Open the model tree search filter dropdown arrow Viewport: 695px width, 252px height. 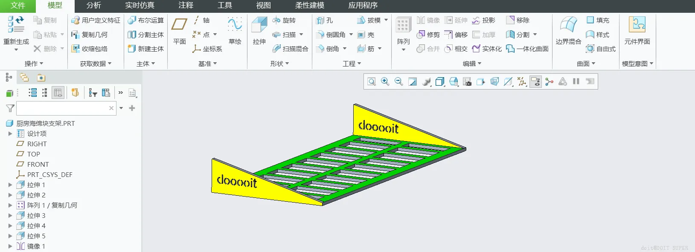121,108
